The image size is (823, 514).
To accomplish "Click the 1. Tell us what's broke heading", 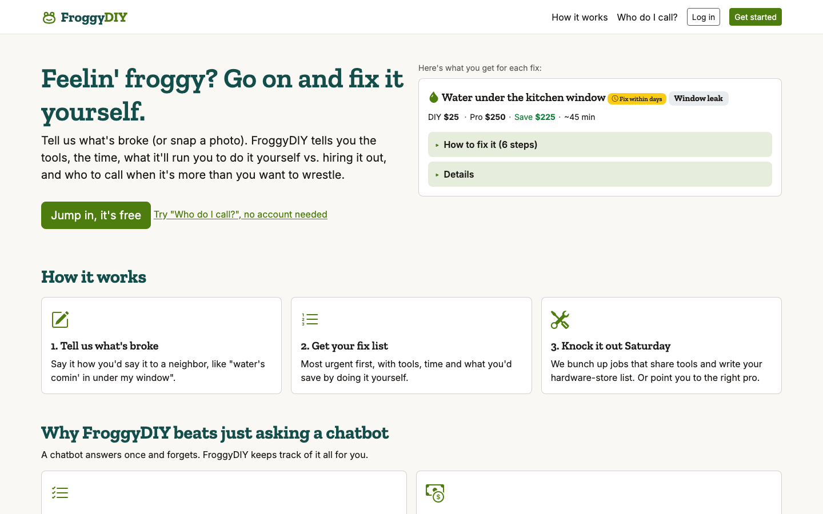I will [x=105, y=346].
